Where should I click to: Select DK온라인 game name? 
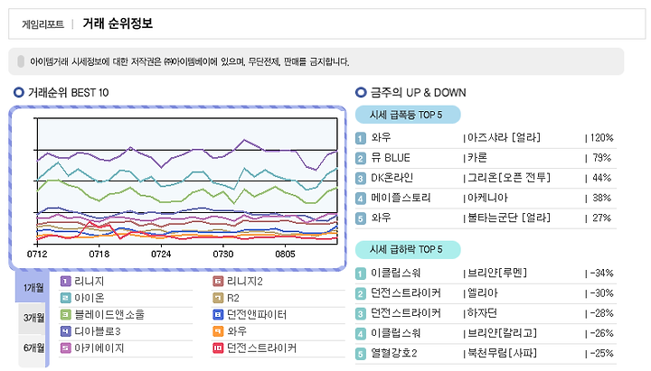[x=392, y=178]
